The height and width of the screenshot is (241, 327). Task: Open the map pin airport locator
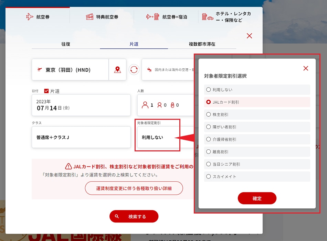(x=118, y=70)
